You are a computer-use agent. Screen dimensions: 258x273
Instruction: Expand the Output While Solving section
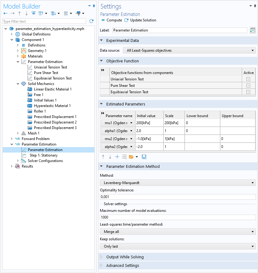(x=125, y=257)
